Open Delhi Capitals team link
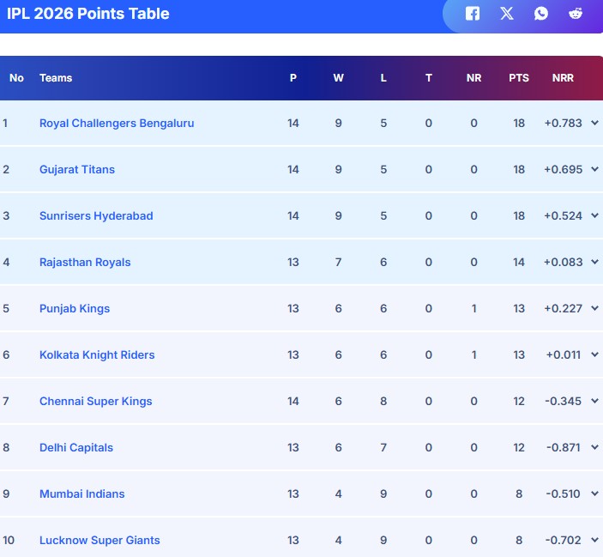The width and height of the screenshot is (603, 557). click(76, 447)
